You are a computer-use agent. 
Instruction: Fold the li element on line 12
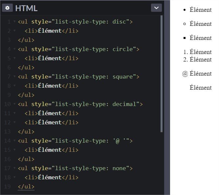tap(14, 123)
